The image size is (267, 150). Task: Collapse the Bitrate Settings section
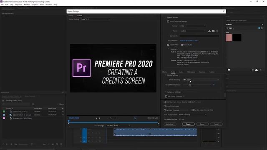(165, 75)
